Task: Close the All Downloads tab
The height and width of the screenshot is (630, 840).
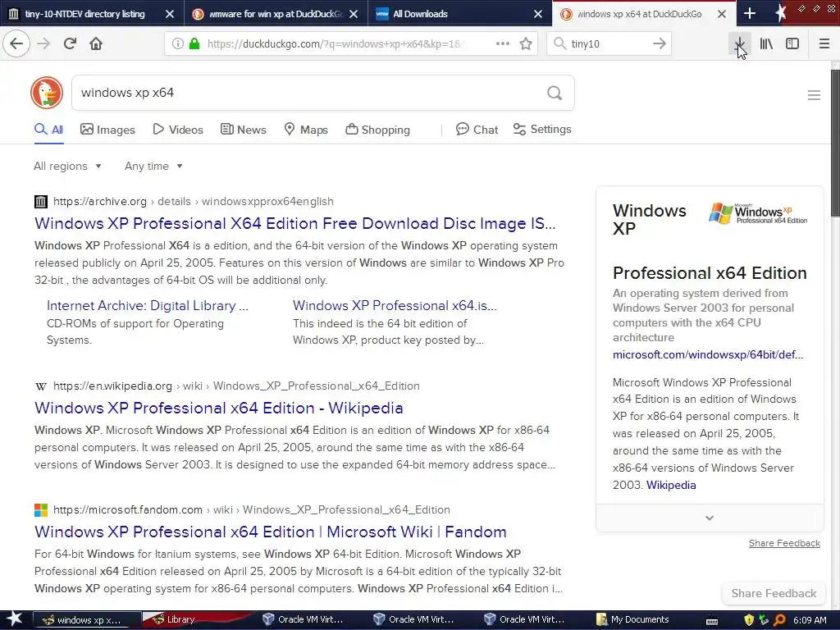Action: (538, 14)
